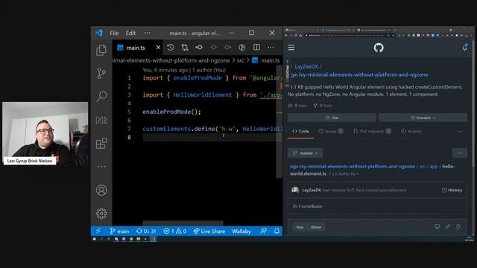This screenshot has width=477, height=268.
Task: Click the compare changes icon in editor toolbar
Action: pos(185,48)
